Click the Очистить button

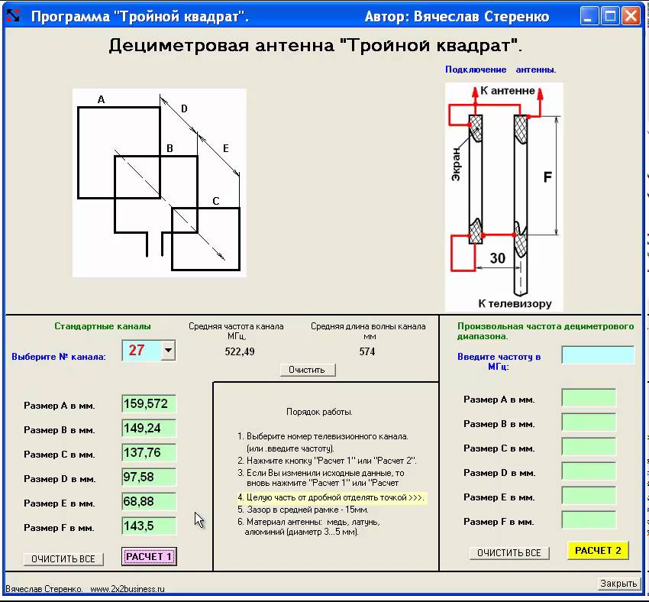pyautogui.click(x=307, y=370)
